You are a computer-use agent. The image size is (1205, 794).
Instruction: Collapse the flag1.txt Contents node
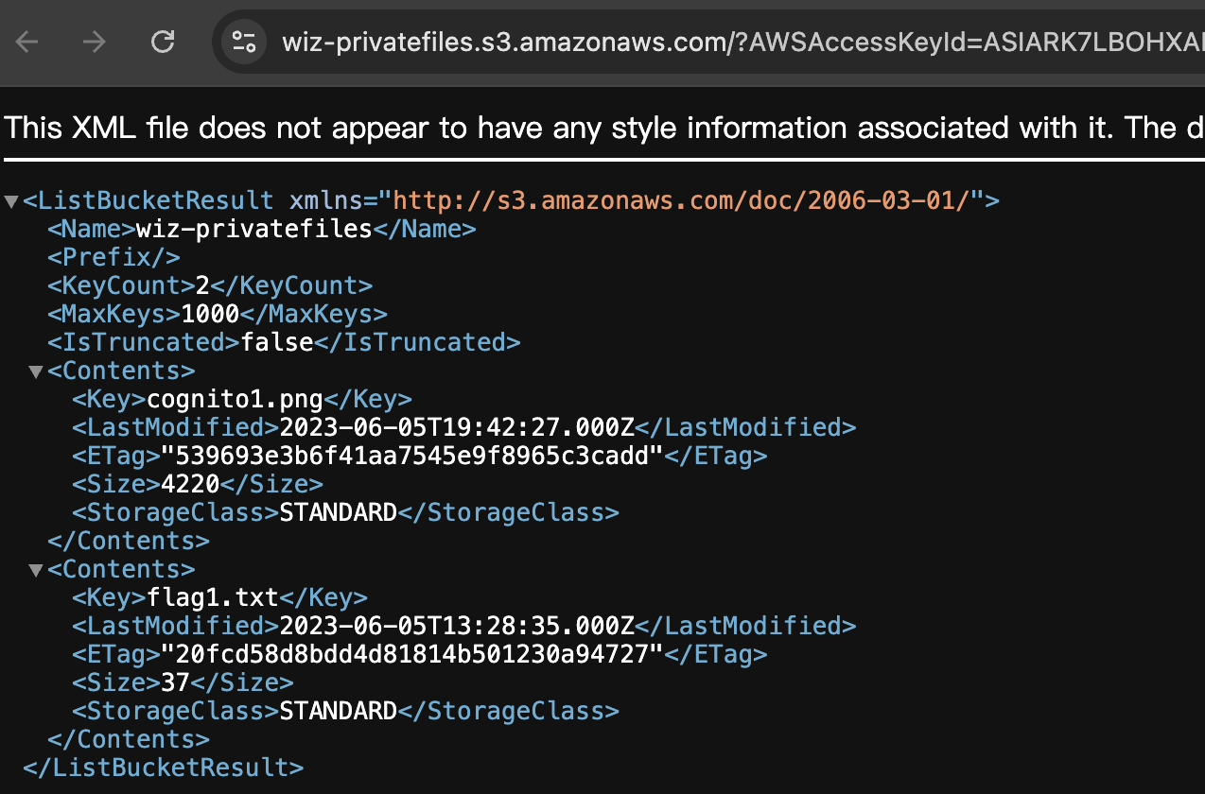(36, 570)
